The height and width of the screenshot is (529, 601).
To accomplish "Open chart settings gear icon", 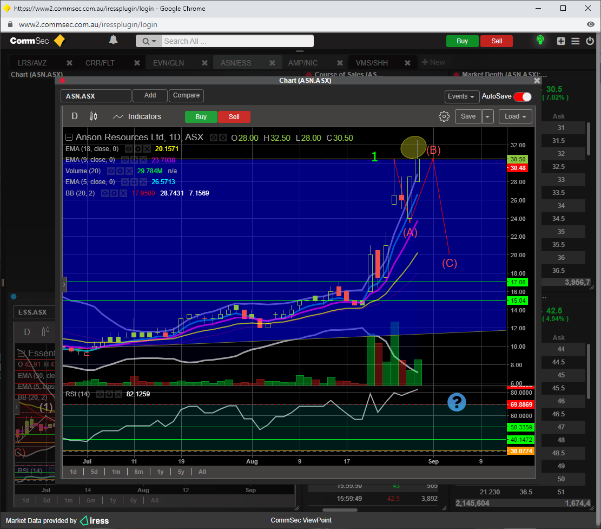I will [x=444, y=116].
